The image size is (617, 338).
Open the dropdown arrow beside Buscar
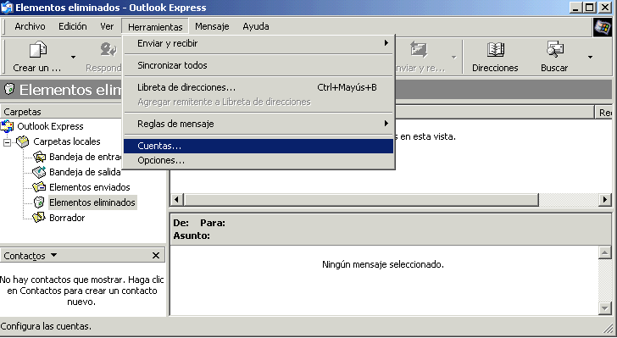coord(590,58)
